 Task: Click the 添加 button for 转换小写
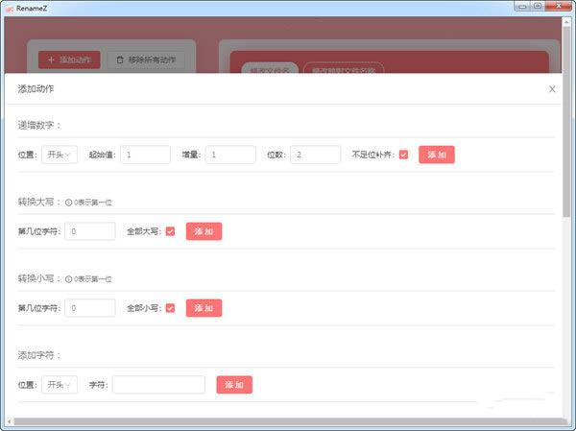[204, 308]
